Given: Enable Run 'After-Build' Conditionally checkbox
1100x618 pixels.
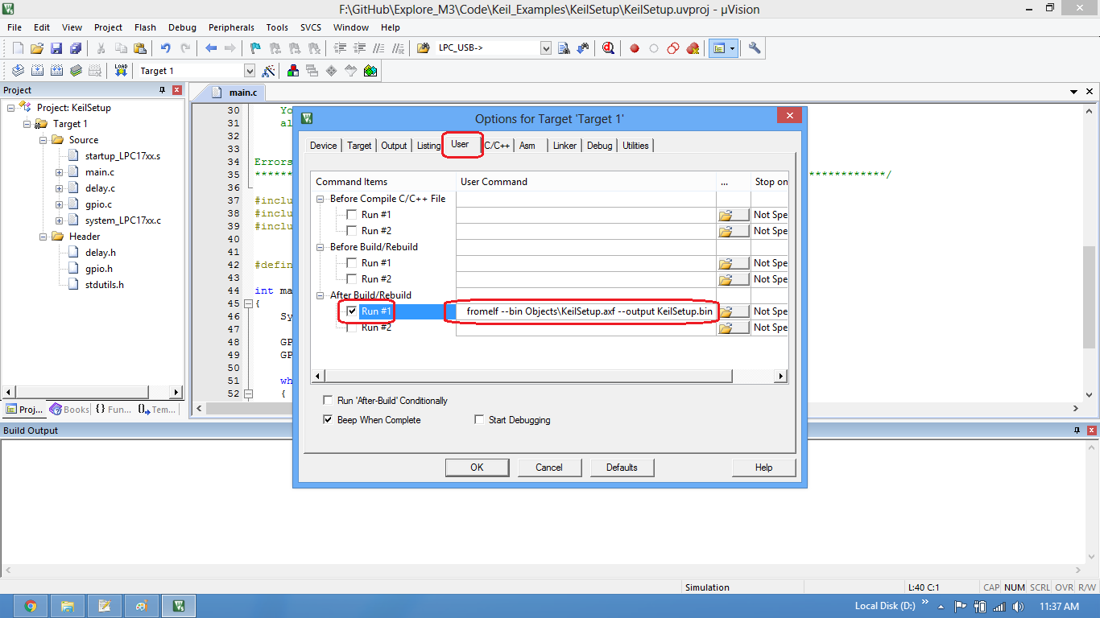Looking at the screenshot, I should pos(328,401).
